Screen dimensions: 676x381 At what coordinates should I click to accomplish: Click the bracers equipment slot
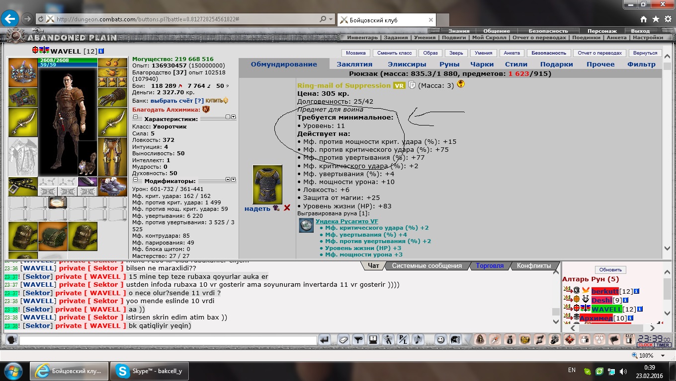(x=23, y=97)
